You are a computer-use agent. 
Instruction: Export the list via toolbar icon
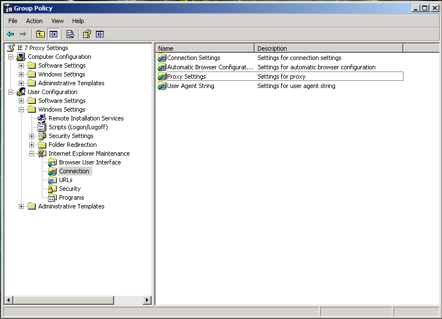[x=70, y=34]
